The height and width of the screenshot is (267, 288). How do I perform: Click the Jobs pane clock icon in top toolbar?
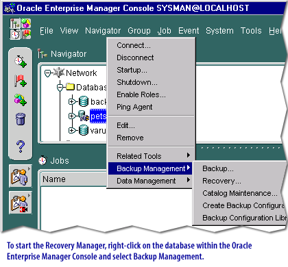click(x=15, y=34)
